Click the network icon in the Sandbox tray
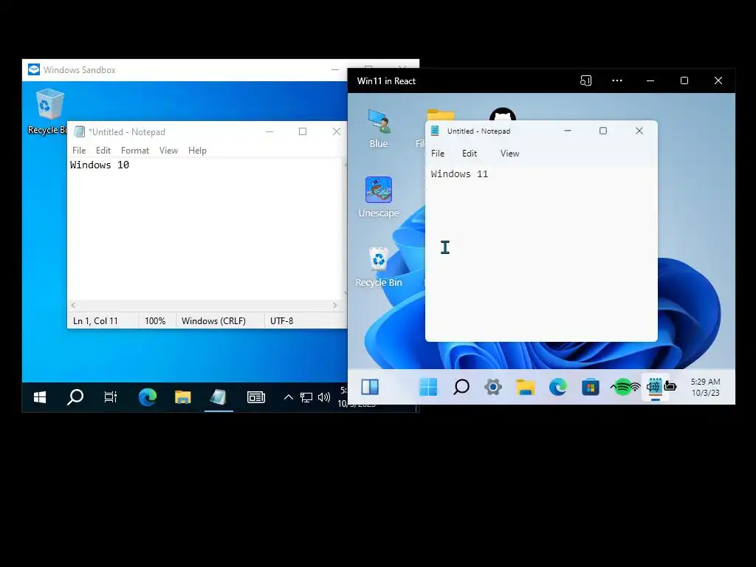Viewport: 756px width, 567px height. [x=306, y=396]
